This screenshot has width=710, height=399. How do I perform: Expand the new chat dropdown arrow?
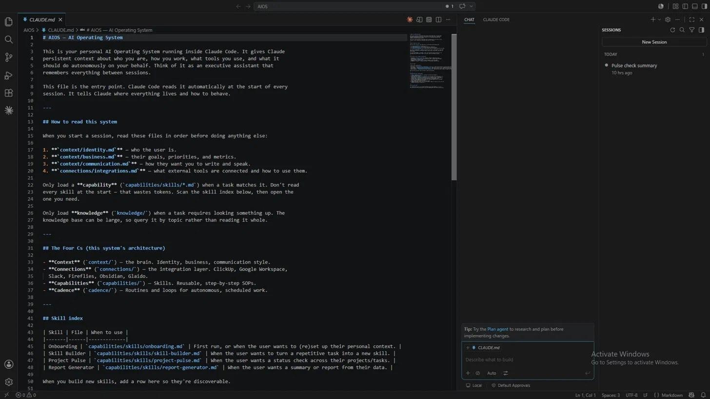(659, 20)
